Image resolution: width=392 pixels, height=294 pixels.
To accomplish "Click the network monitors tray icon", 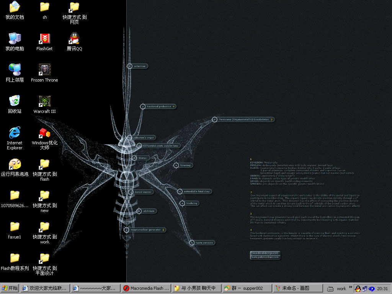I will (x=365, y=289).
